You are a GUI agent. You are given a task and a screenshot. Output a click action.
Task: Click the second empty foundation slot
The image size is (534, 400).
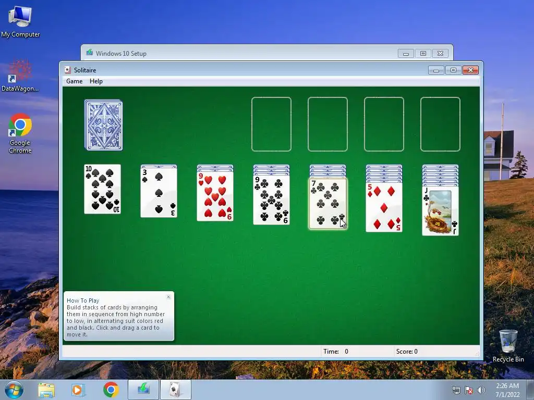pyautogui.click(x=327, y=124)
